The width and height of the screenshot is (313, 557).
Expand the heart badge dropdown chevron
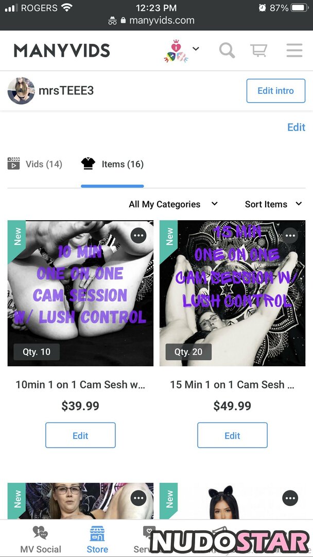tap(196, 48)
